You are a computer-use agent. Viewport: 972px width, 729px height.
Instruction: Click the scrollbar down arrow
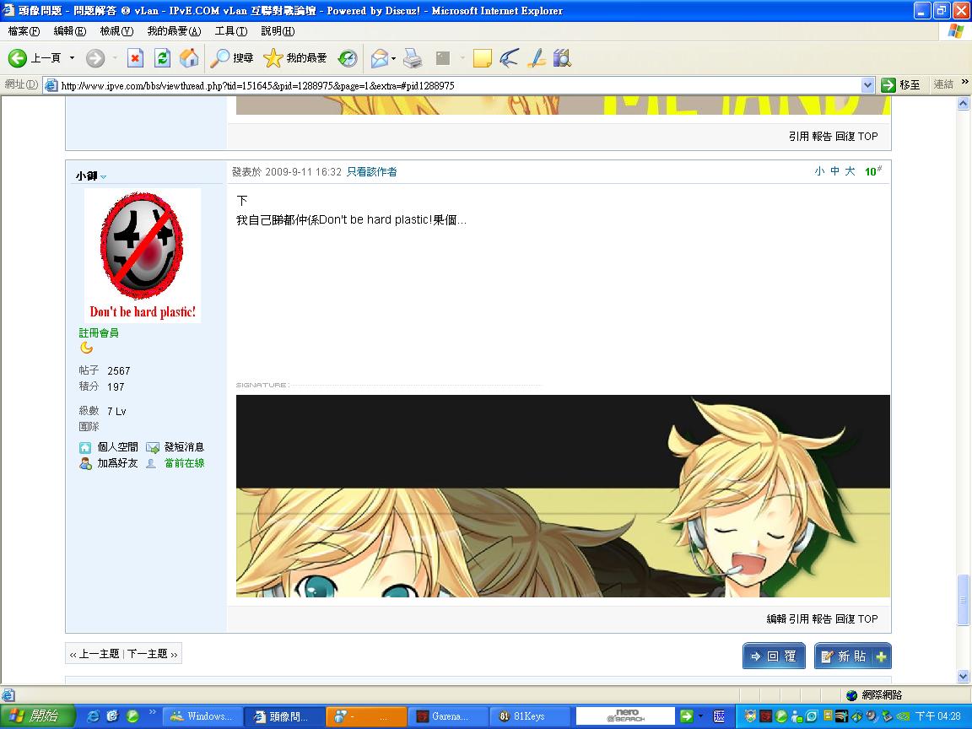[963, 677]
